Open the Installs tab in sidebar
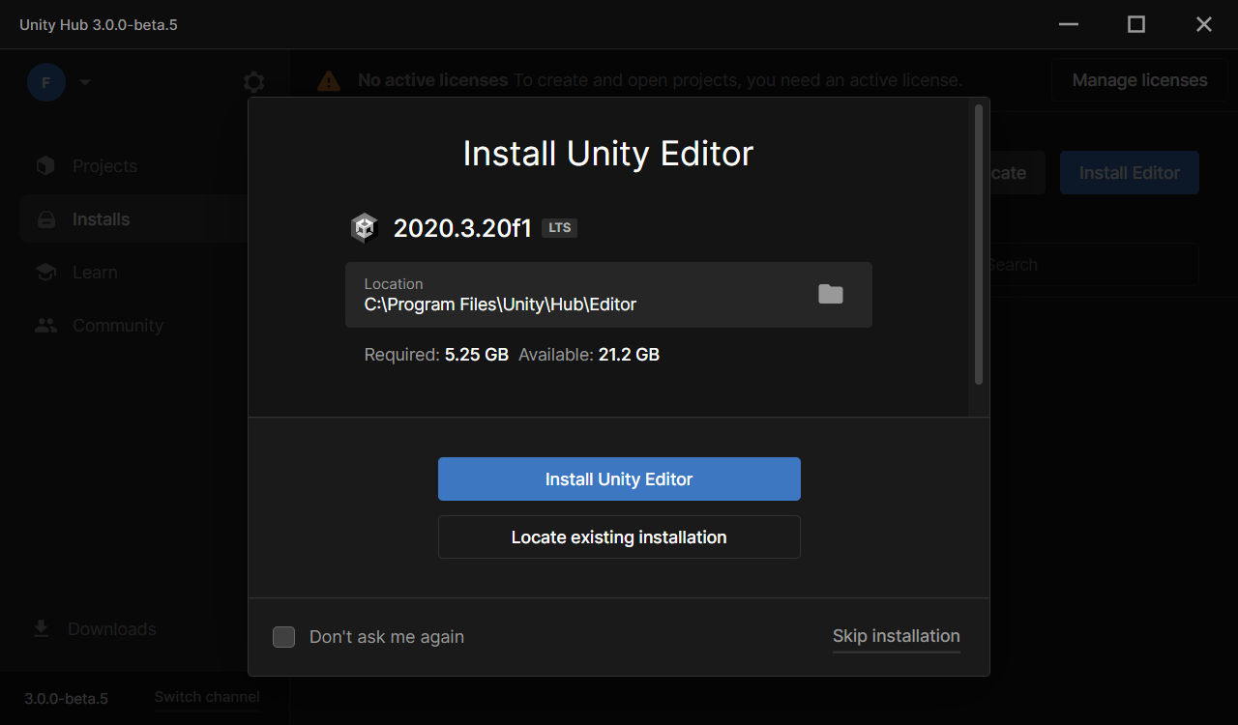 point(101,219)
